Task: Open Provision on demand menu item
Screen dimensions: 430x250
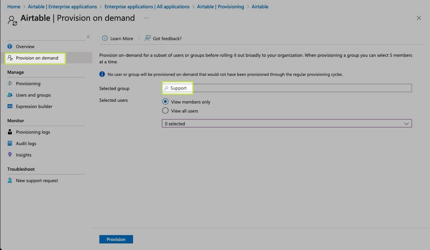Action: tap(37, 58)
